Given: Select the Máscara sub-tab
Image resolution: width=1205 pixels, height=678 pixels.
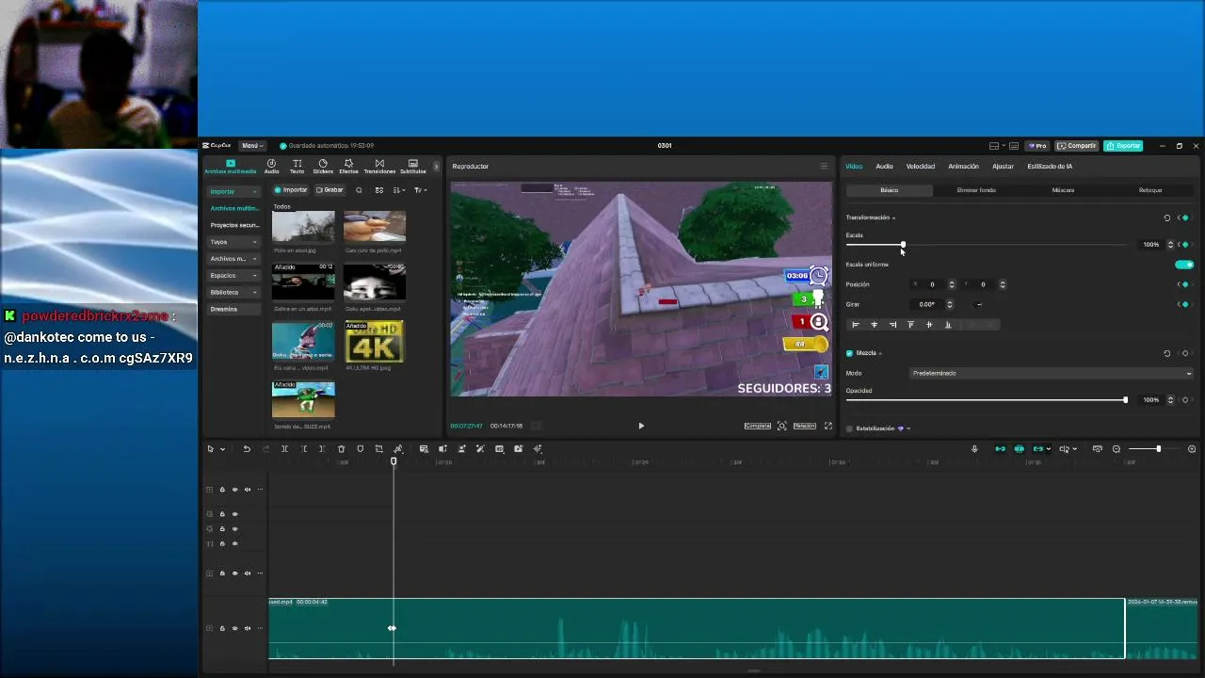Looking at the screenshot, I should click(1063, 190).
